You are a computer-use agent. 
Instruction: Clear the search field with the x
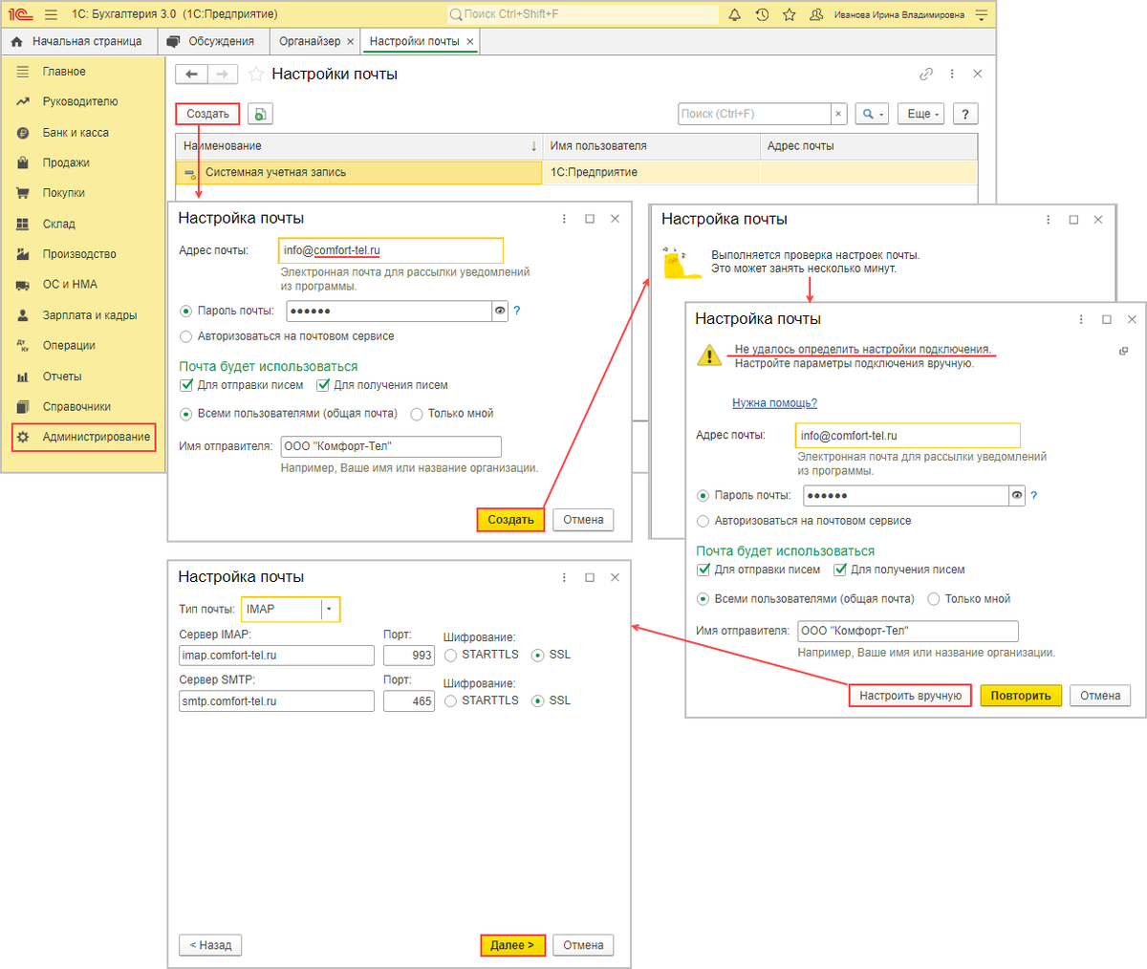pos(838,114)
